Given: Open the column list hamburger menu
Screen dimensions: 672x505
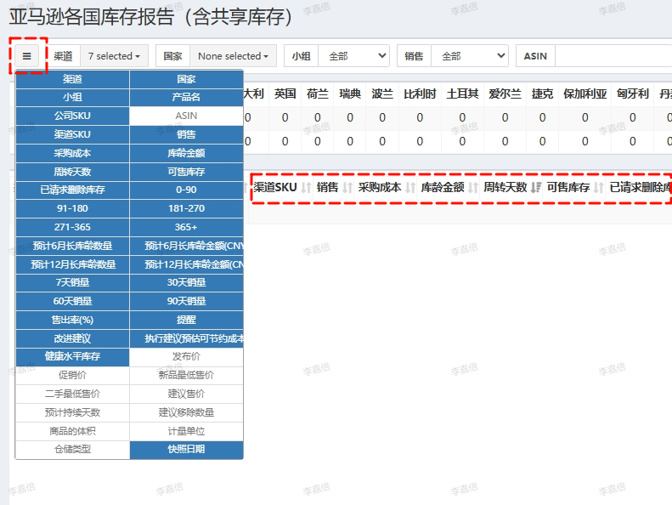Looking at the screenshot, I should coord(26,56).
